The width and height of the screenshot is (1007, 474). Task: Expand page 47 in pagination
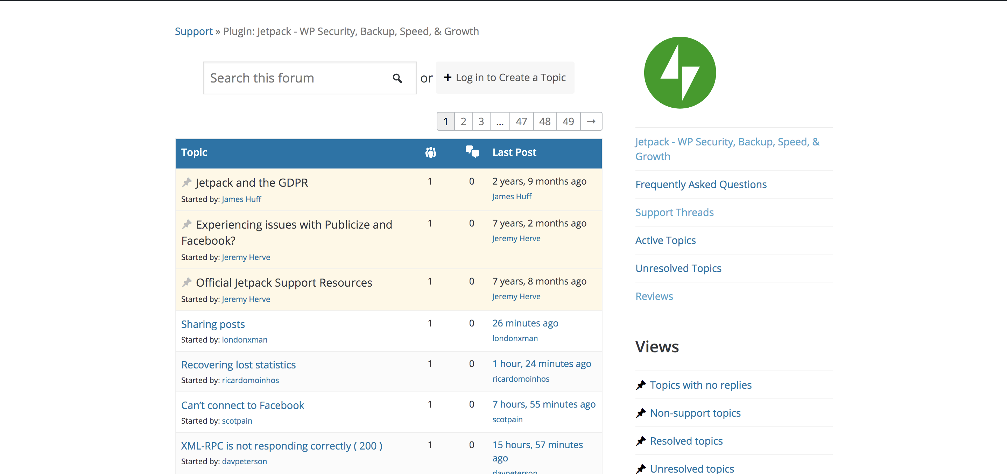pyautogui.click(x=521, y=121)
